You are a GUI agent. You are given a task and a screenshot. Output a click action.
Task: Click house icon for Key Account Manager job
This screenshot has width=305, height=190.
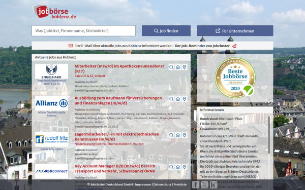(x=178, y=167)
